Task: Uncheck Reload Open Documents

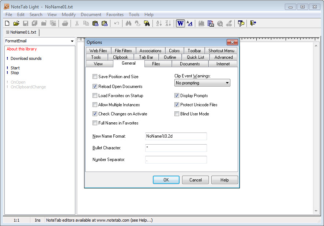Action: pyautogui.click(x=95, y=87)
